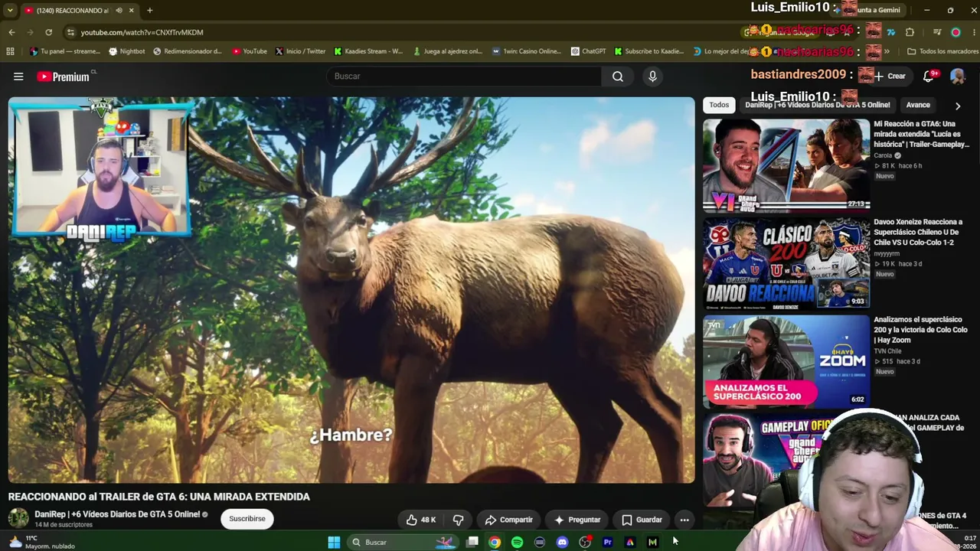This screenshot has height=551, width=980.
Task: Open YouTube notifications bell
Action: (x=929, y=76)
